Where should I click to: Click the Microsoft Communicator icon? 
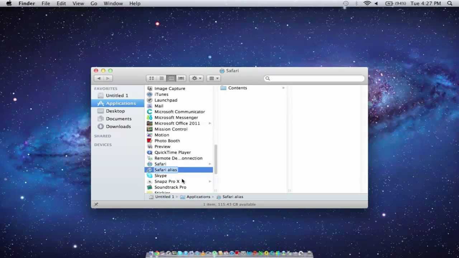pyautogui.click(x=150, y=112)
